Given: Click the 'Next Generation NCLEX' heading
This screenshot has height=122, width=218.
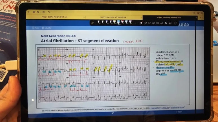Looking at the screenshot, I should [x=58, y=36].
